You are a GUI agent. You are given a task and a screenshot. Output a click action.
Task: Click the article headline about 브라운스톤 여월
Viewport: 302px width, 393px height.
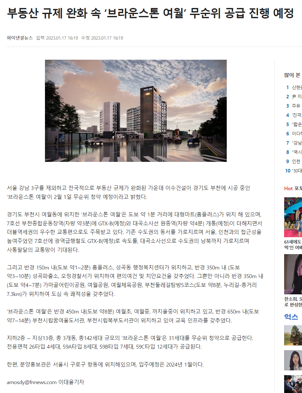coord(150,13)
